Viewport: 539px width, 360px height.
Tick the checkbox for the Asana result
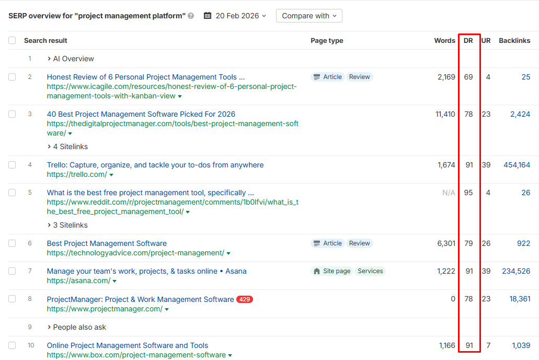pos(12,271)
